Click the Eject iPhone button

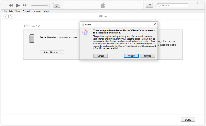click(x=52, y=52)
